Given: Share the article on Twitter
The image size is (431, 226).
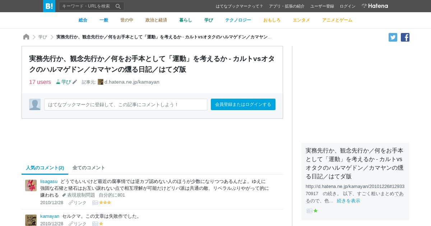Looking at the screenshot, I should tap(393, 37).
